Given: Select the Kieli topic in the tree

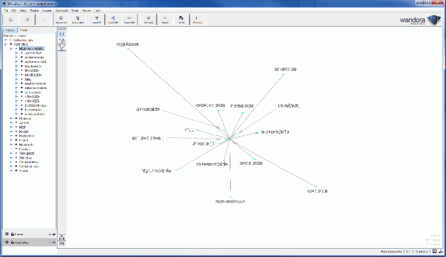Looking at the screenshot, I should [22, 126].
